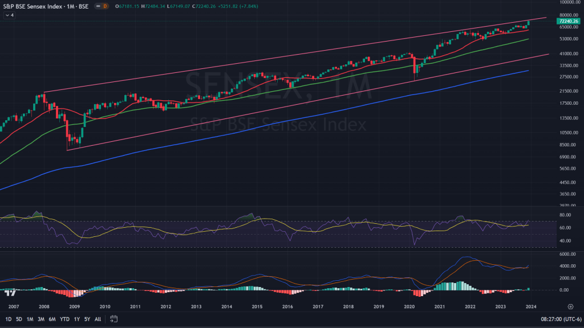Screen dimensions: 584x328
Task: Set the range to 5Y
Action: coord(87,319)
